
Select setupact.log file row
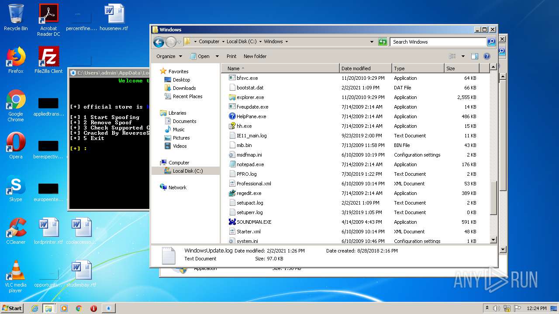[354, 203]
